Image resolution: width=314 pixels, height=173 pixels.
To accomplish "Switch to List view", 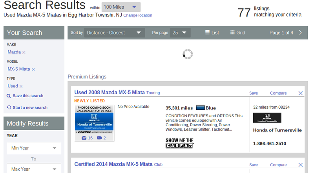I will coord(212,33).
